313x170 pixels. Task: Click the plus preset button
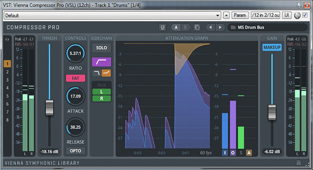226,16
